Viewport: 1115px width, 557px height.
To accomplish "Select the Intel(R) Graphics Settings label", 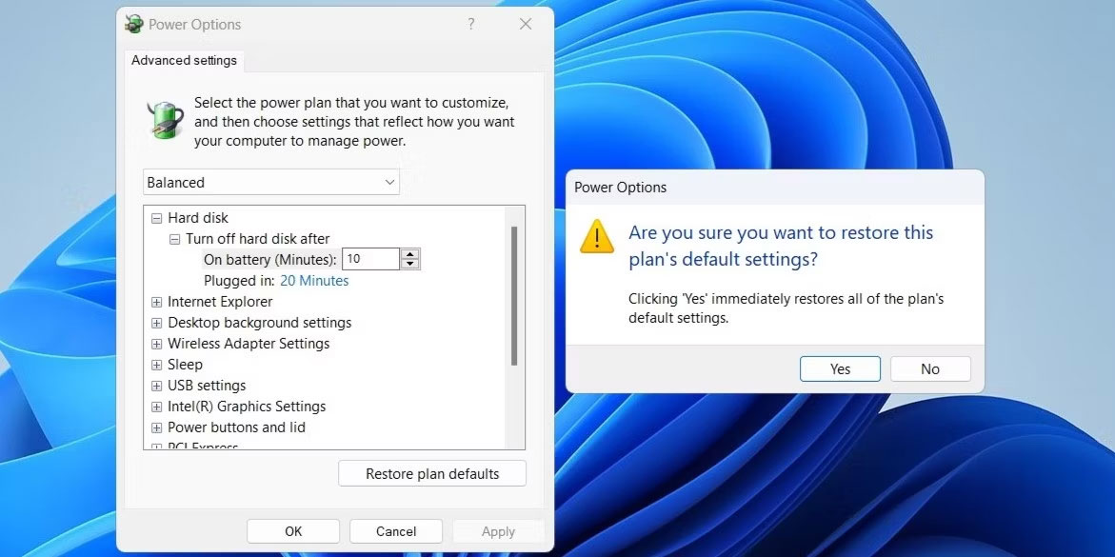I will (247, 407).
